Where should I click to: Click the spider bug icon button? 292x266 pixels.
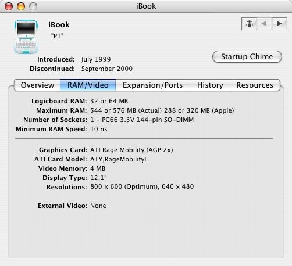249,24
